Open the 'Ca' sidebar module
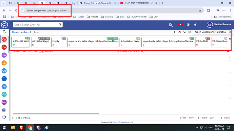This screenshot has height=131, width=234. pyautogui.click(x=4, y=94)
